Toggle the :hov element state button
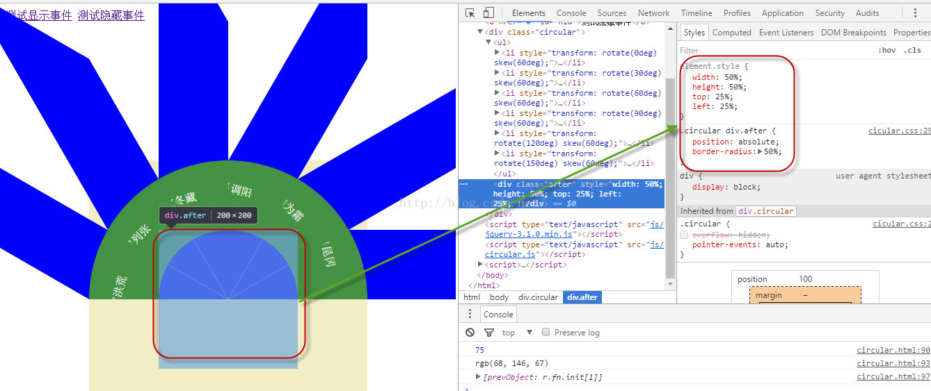This screenshot has height=391, width=931. (887, 51)
